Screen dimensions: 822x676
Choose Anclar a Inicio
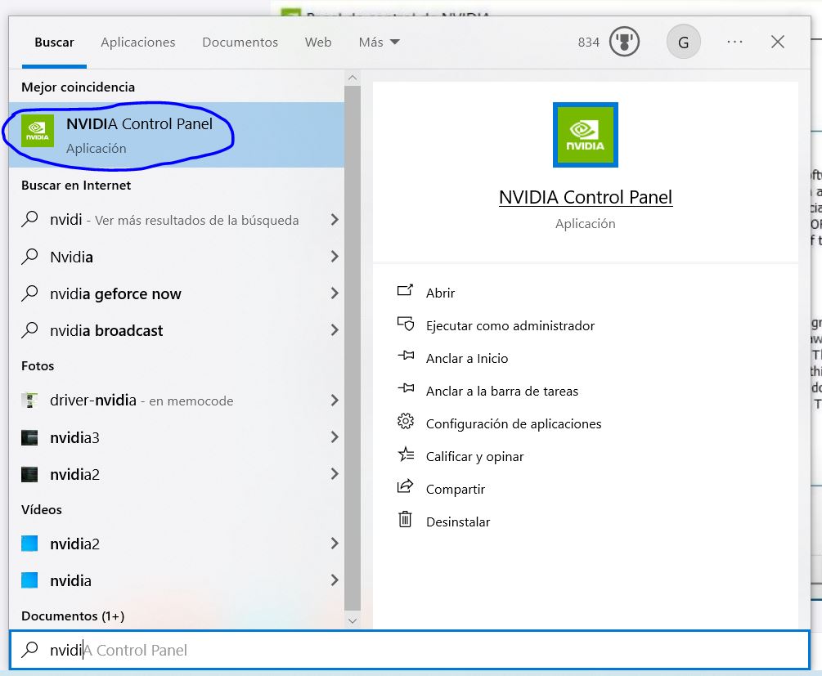point(466,359)
